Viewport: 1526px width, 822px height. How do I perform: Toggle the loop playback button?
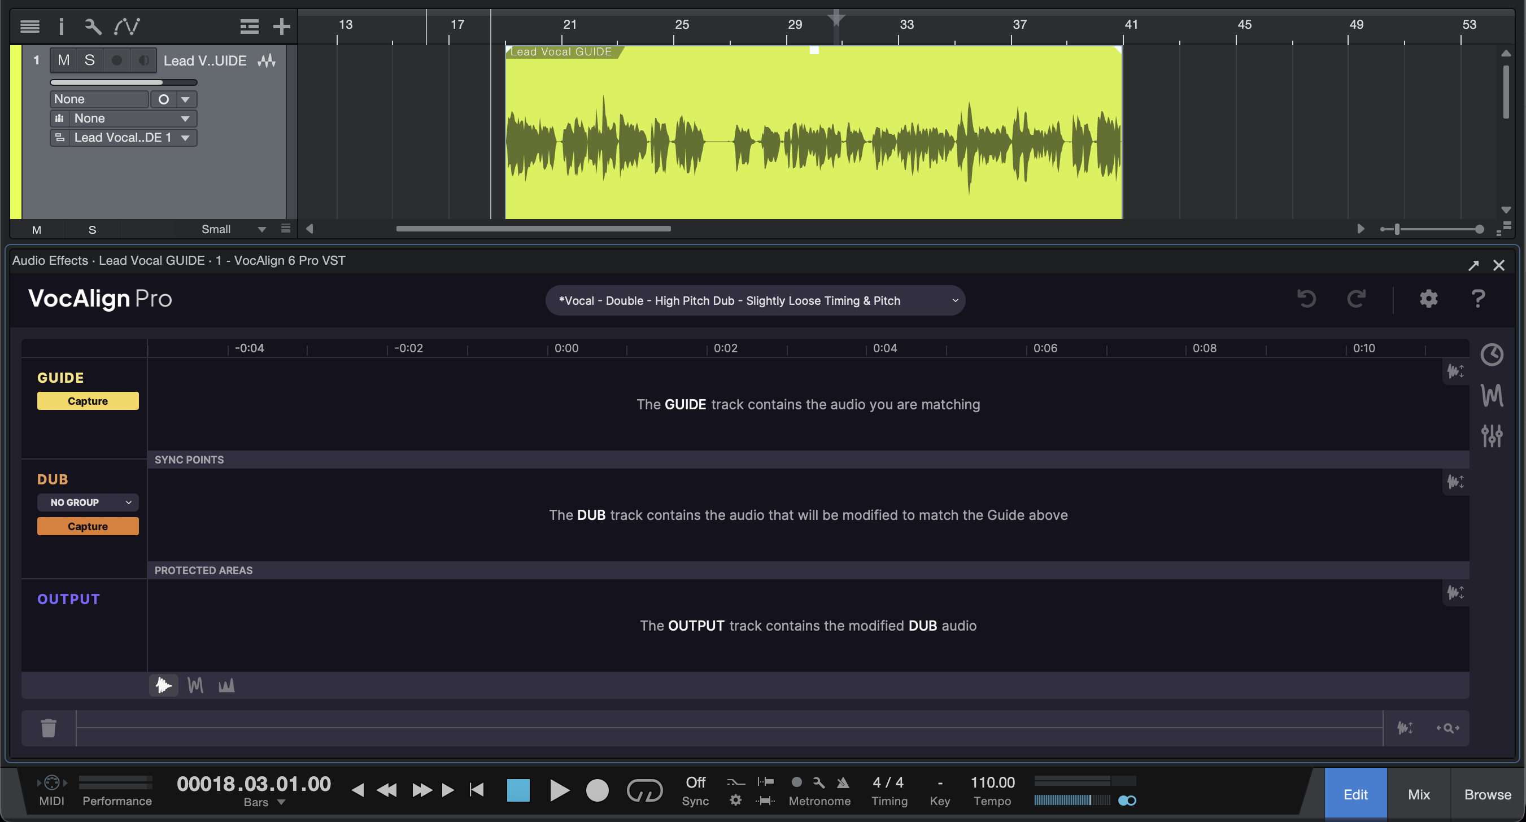[x=644, y=790]
